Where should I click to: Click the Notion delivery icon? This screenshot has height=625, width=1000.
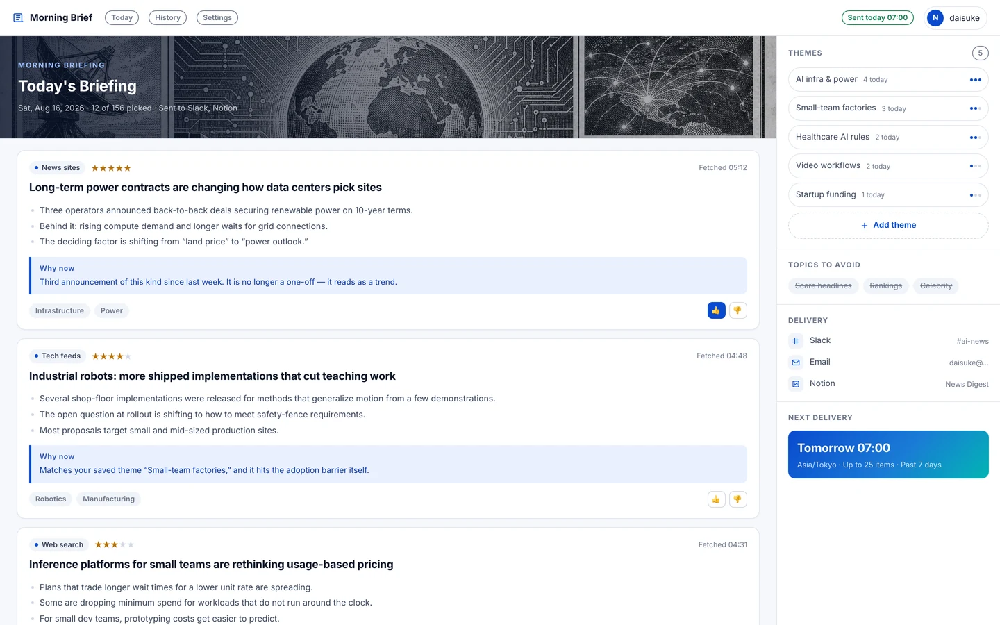[x=796, y=384]
